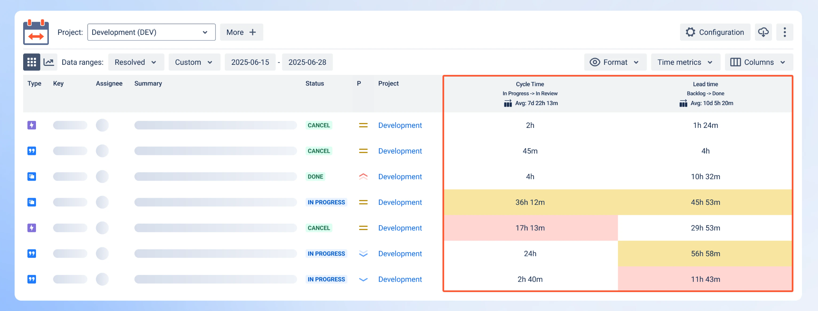
Task: Click priority icon in 10h 32m row
Action: [x=363, y=176]
